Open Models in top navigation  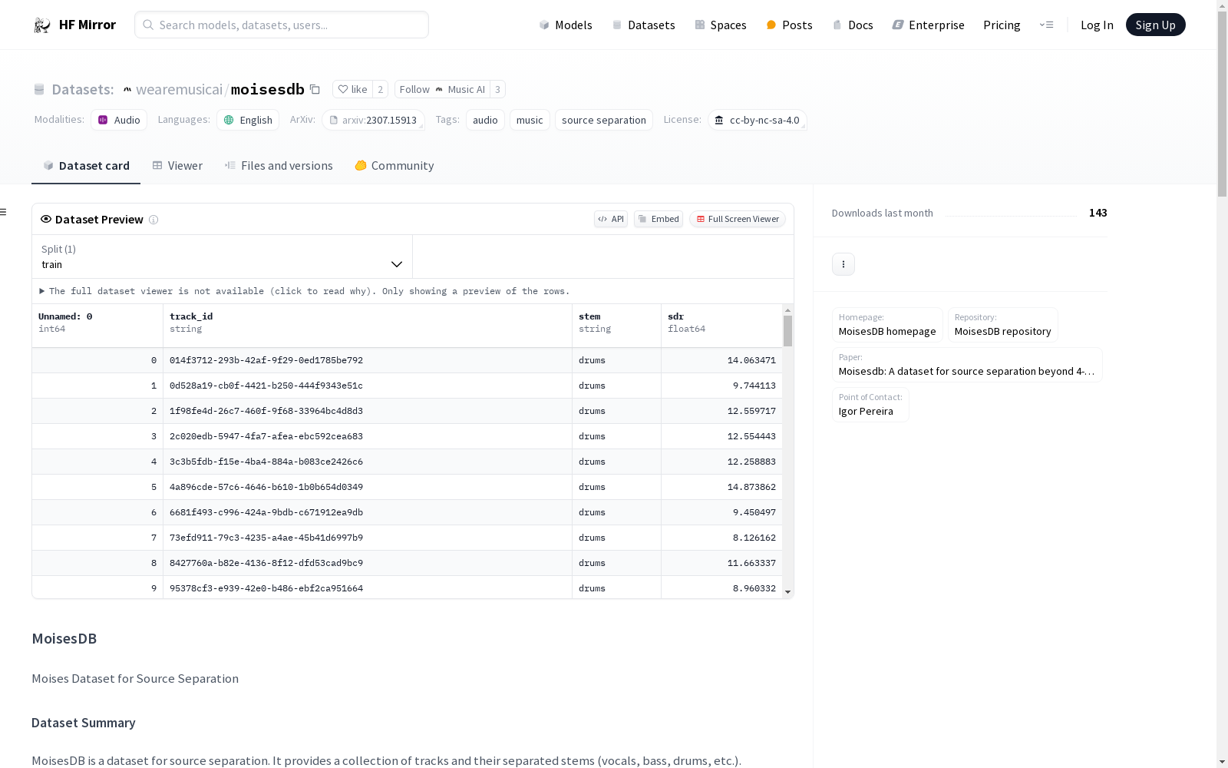pyautogui.click(x=566, y=25)
